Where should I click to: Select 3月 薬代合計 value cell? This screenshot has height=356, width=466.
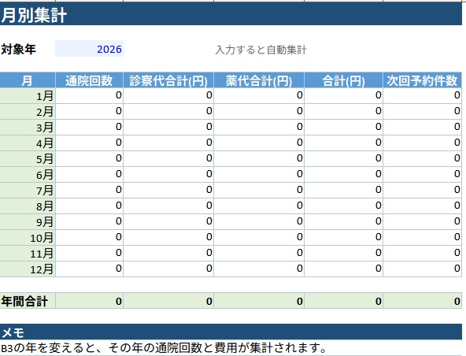(x=259, y=128)
